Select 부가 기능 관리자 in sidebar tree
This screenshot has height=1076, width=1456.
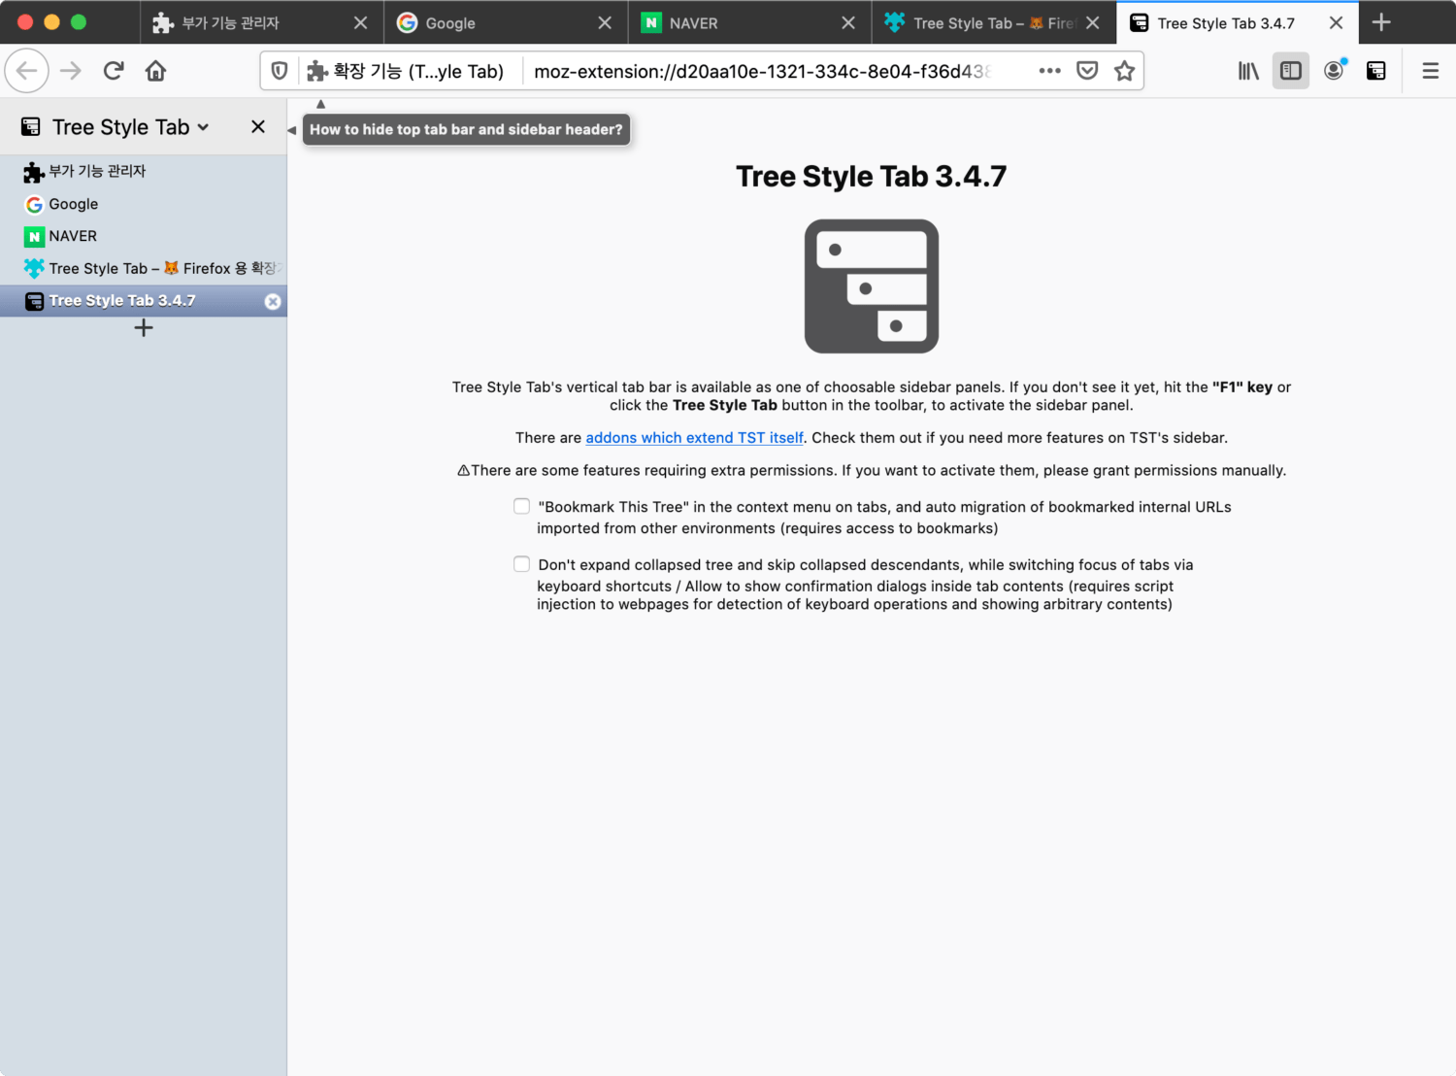tap(144, 172)
